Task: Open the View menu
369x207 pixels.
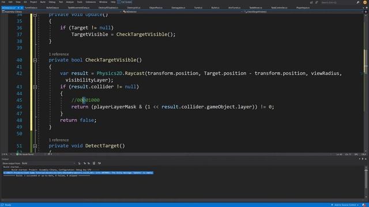Action: 18,2
